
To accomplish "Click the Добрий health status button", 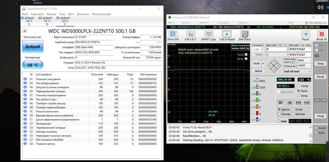I will 33,47.
